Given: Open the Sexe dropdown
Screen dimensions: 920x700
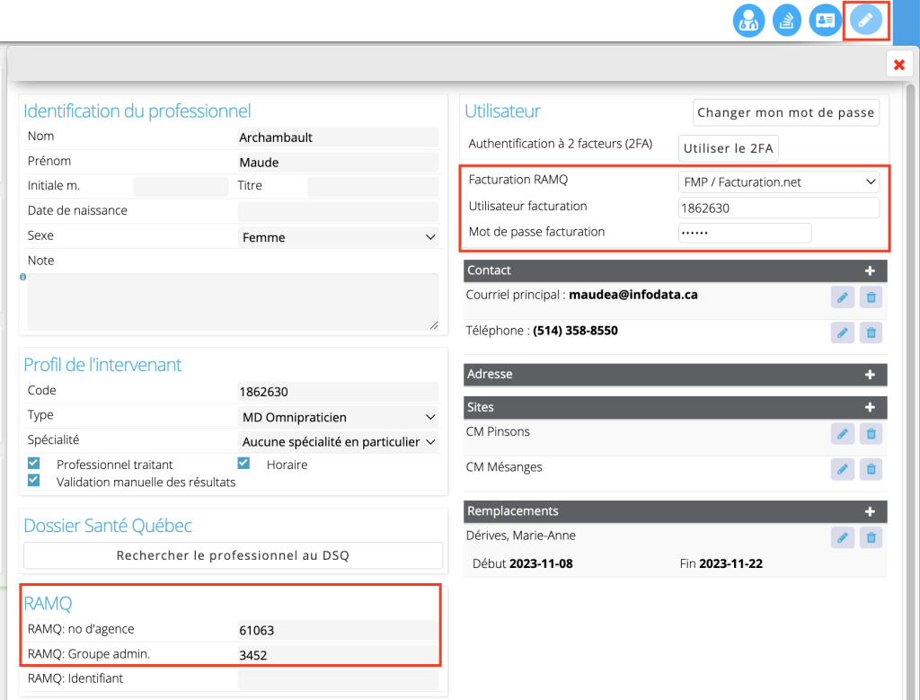Looking at the screenshot, I should 338,237.
